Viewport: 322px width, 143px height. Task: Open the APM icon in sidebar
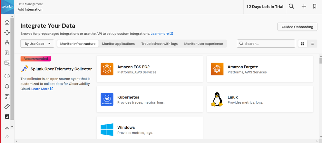pos(7,33)
